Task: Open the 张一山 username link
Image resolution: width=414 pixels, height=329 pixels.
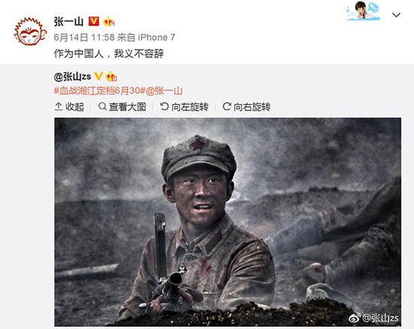Action: point(68,21)
